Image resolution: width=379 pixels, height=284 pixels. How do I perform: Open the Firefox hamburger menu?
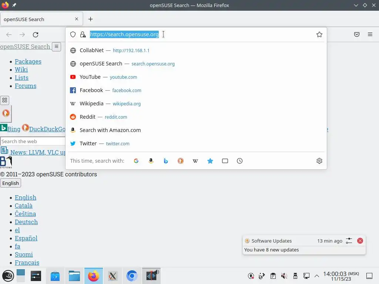click(370, 34)
